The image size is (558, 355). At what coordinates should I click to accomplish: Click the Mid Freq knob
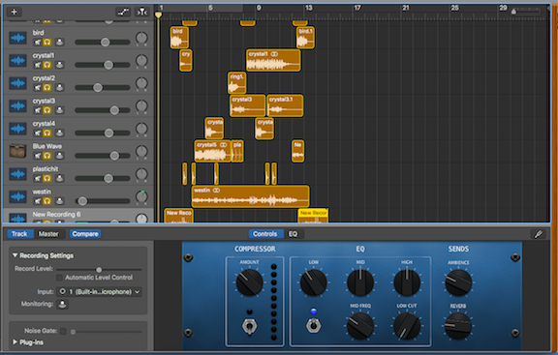click(x=360, y=326)
